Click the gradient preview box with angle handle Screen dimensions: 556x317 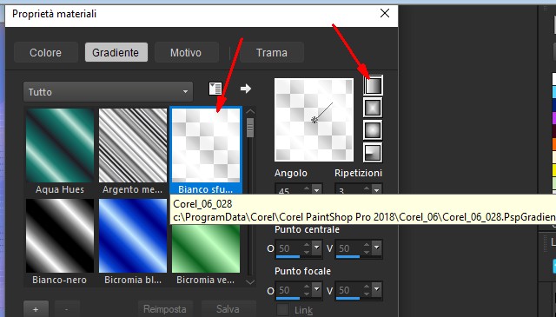point(314,120)
